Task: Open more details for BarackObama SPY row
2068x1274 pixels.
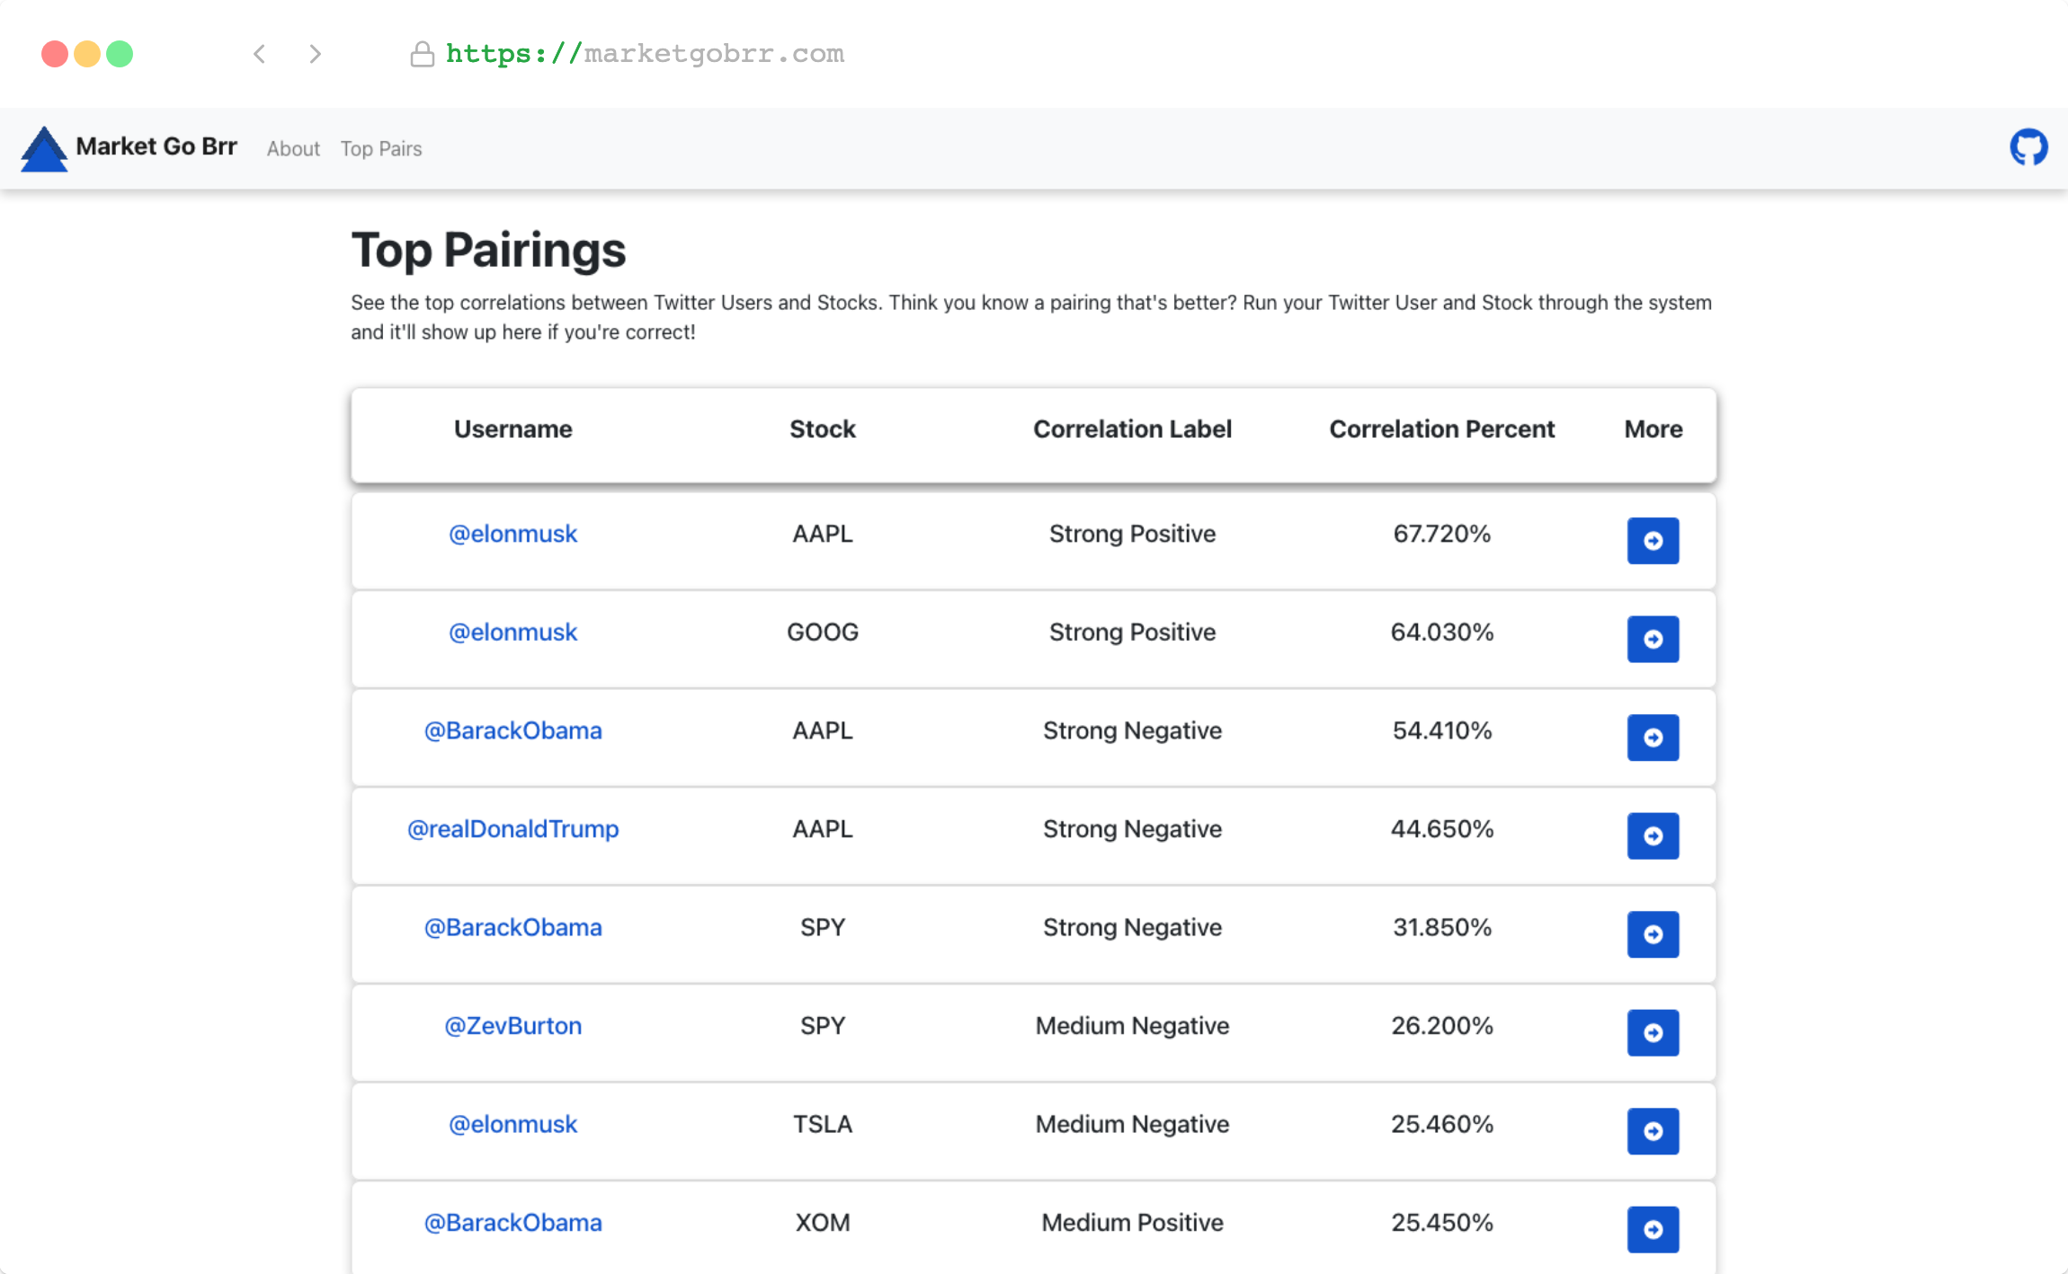Action: click(x=1653, y=934)
